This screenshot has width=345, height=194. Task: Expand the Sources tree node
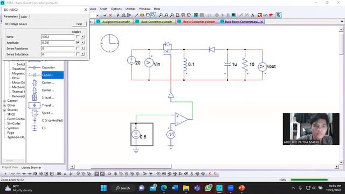click(x=4, y=110)
